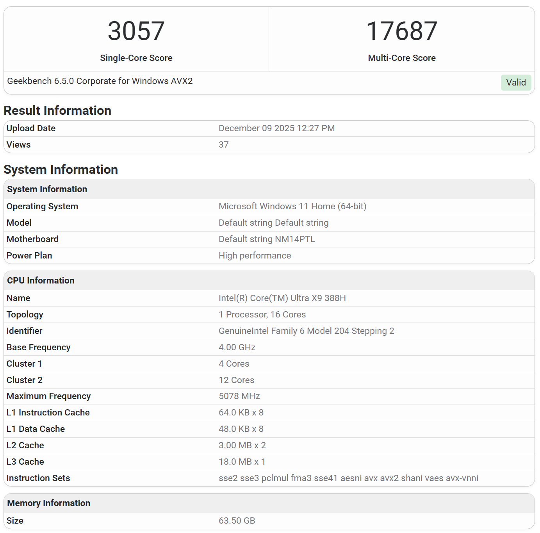Image resolution: width=540 pixels, height=533 pixels.
Task: Click the motherboard value NM14PTL
Action: click(267, 239)
